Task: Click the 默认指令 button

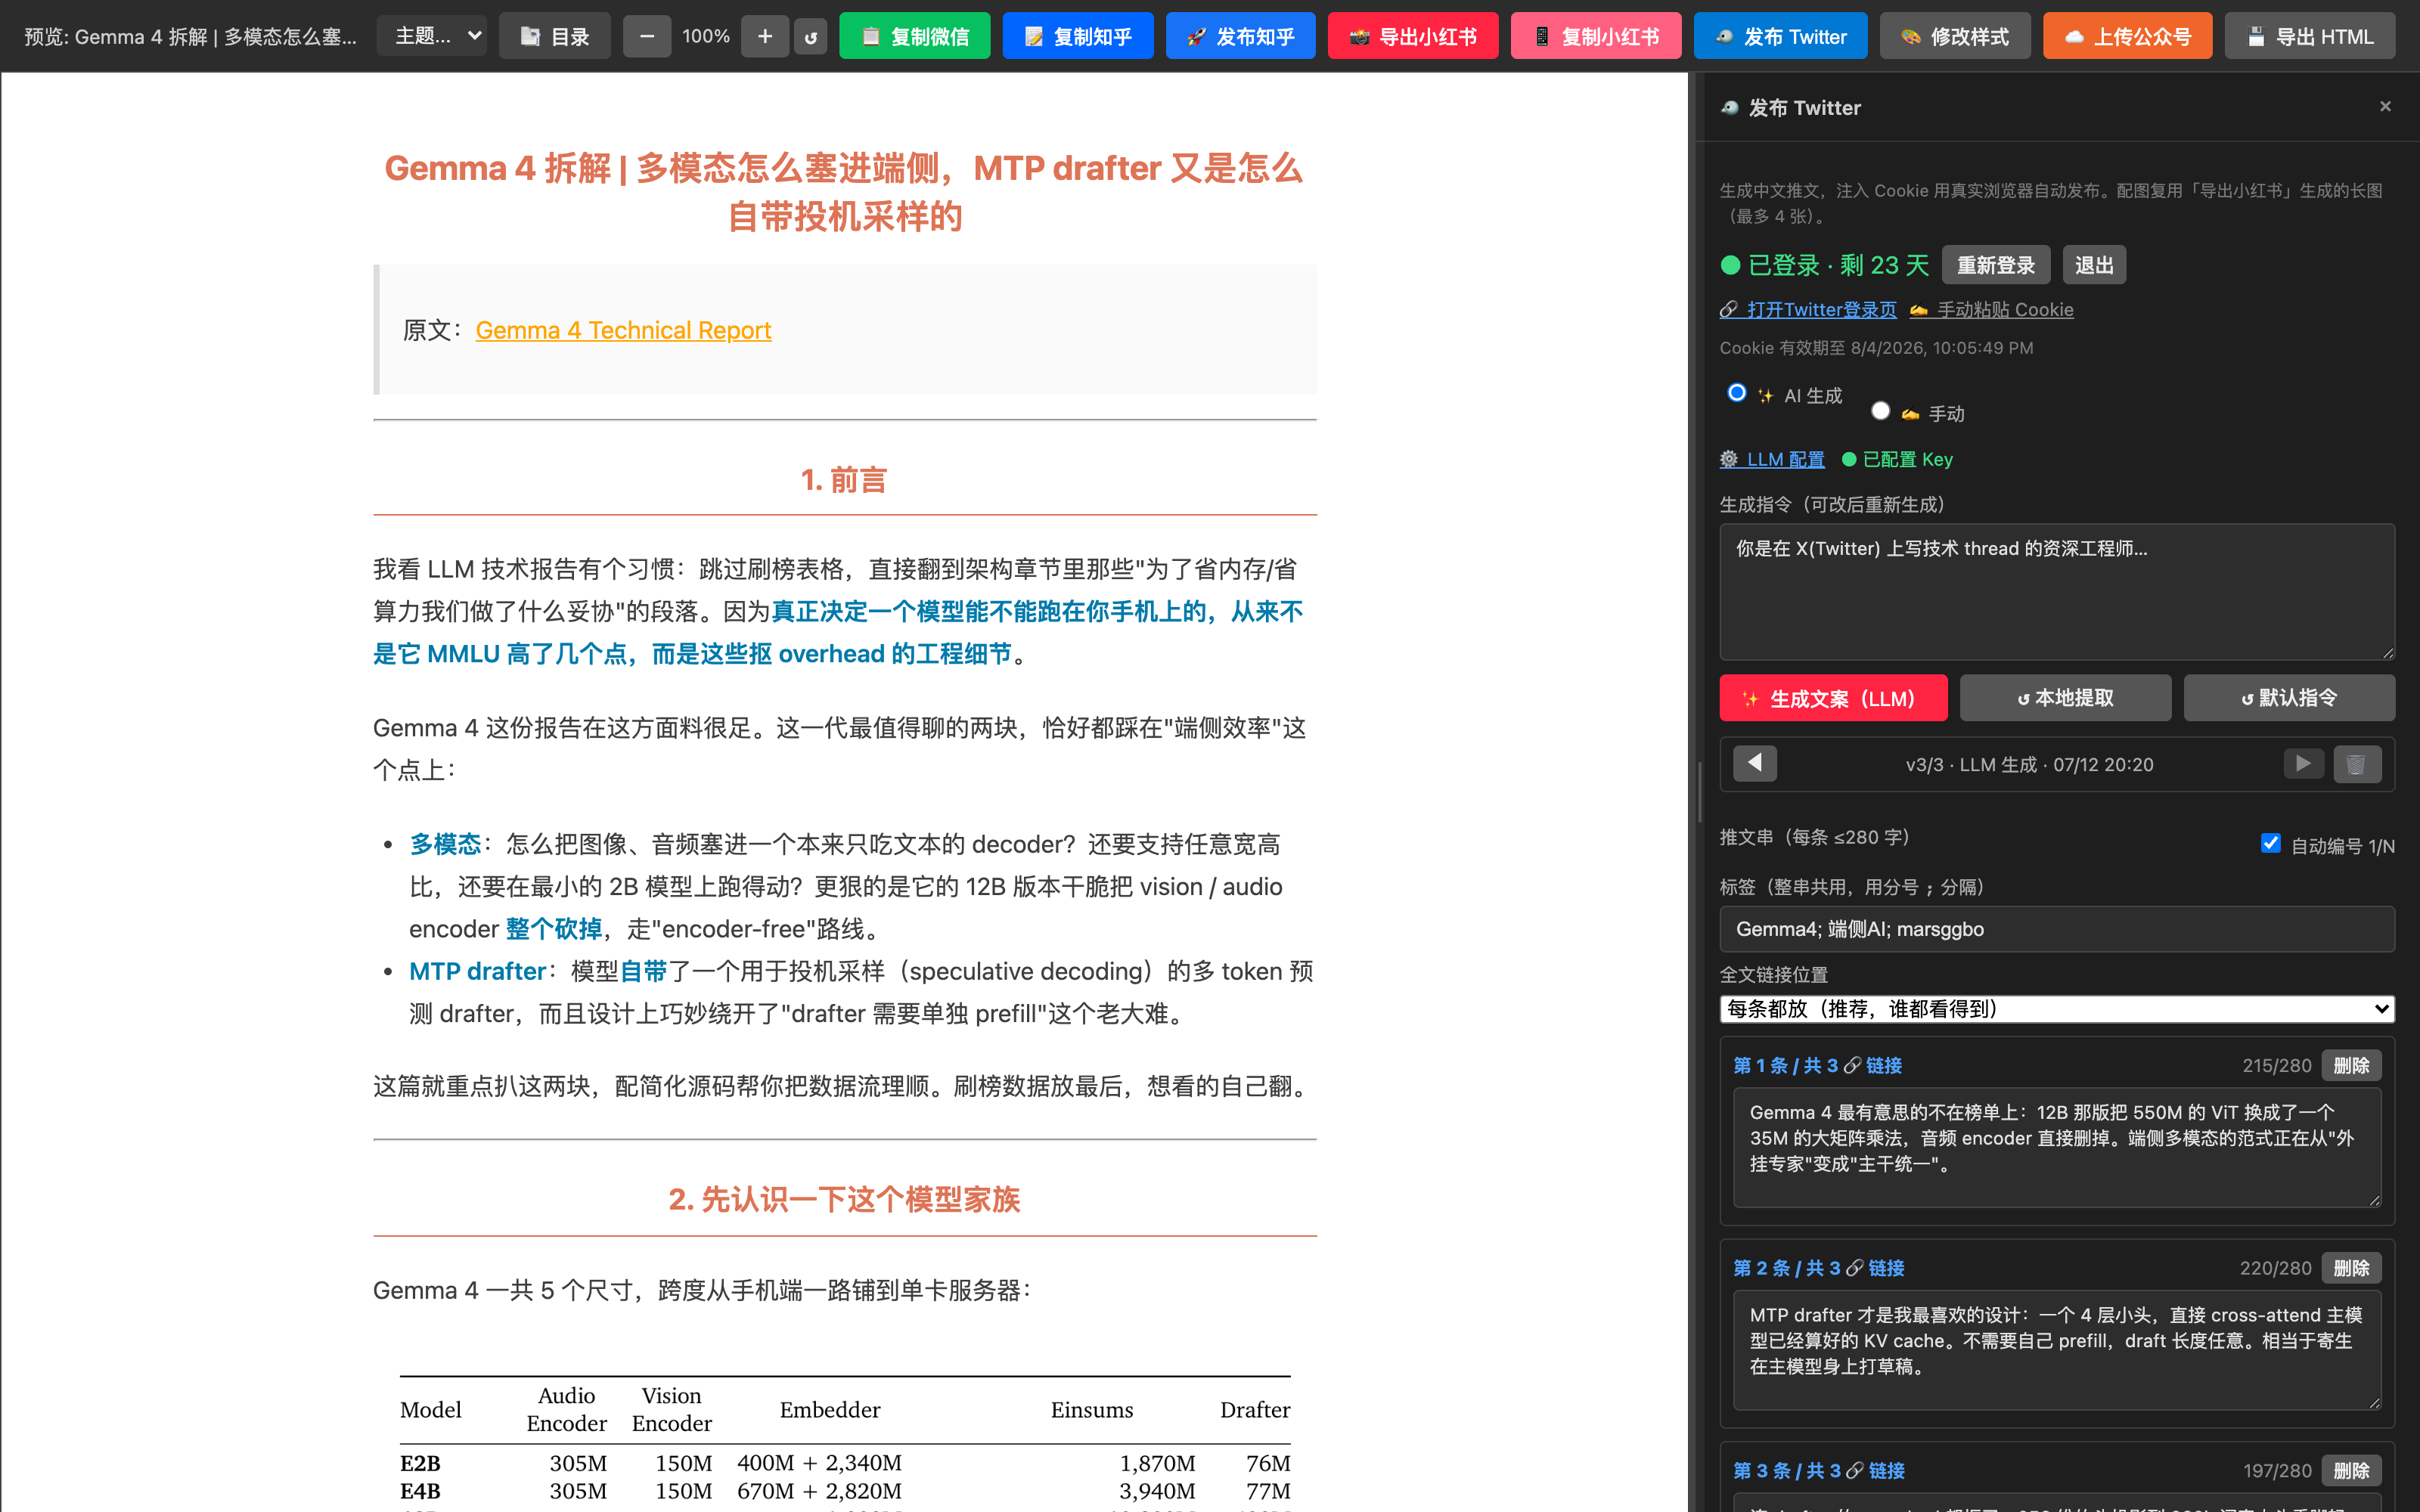Action: (2289, 698)
